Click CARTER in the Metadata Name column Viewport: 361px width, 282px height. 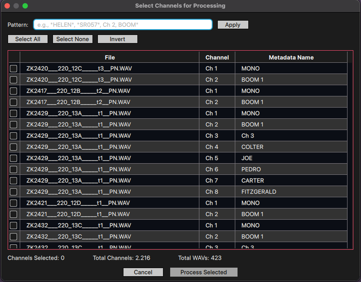tap(252, 181)
